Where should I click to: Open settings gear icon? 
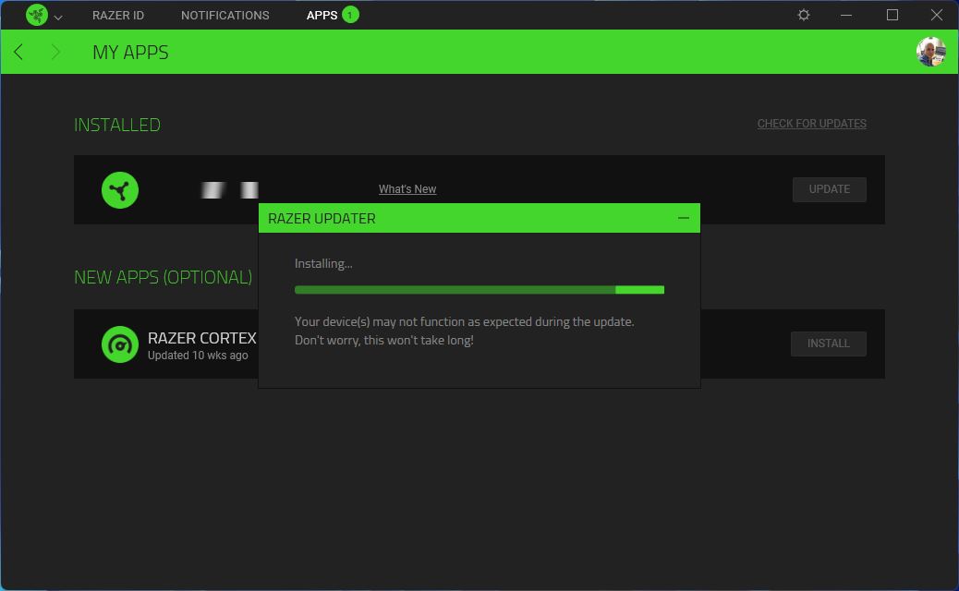point(804,15)
